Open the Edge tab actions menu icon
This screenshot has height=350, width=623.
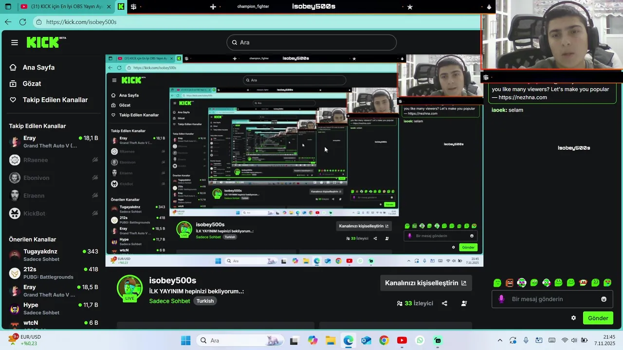pos(8,7)
